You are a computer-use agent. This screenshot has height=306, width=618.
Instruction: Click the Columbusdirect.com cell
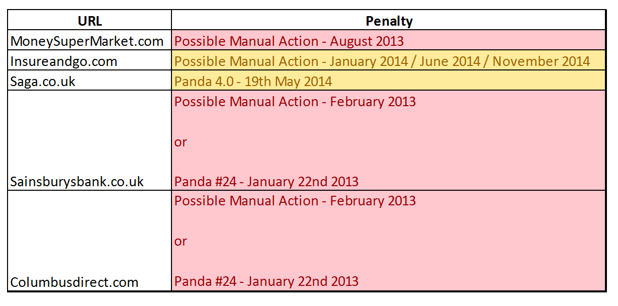tap(90, 241)
